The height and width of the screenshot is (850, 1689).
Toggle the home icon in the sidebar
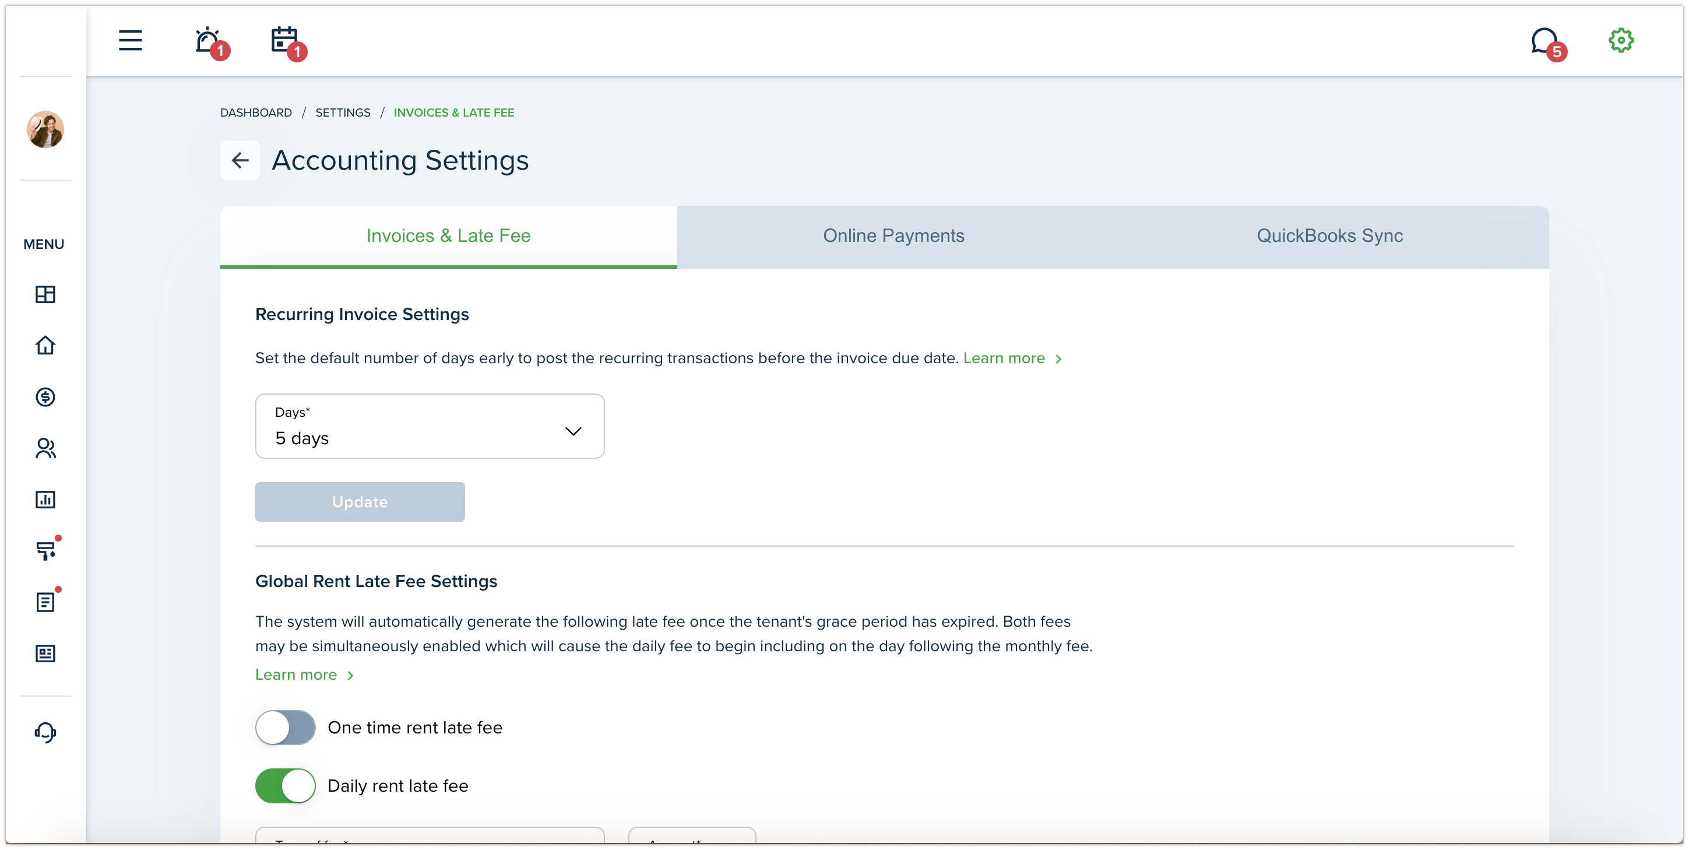pyautogui.click(x=45, y=346)
